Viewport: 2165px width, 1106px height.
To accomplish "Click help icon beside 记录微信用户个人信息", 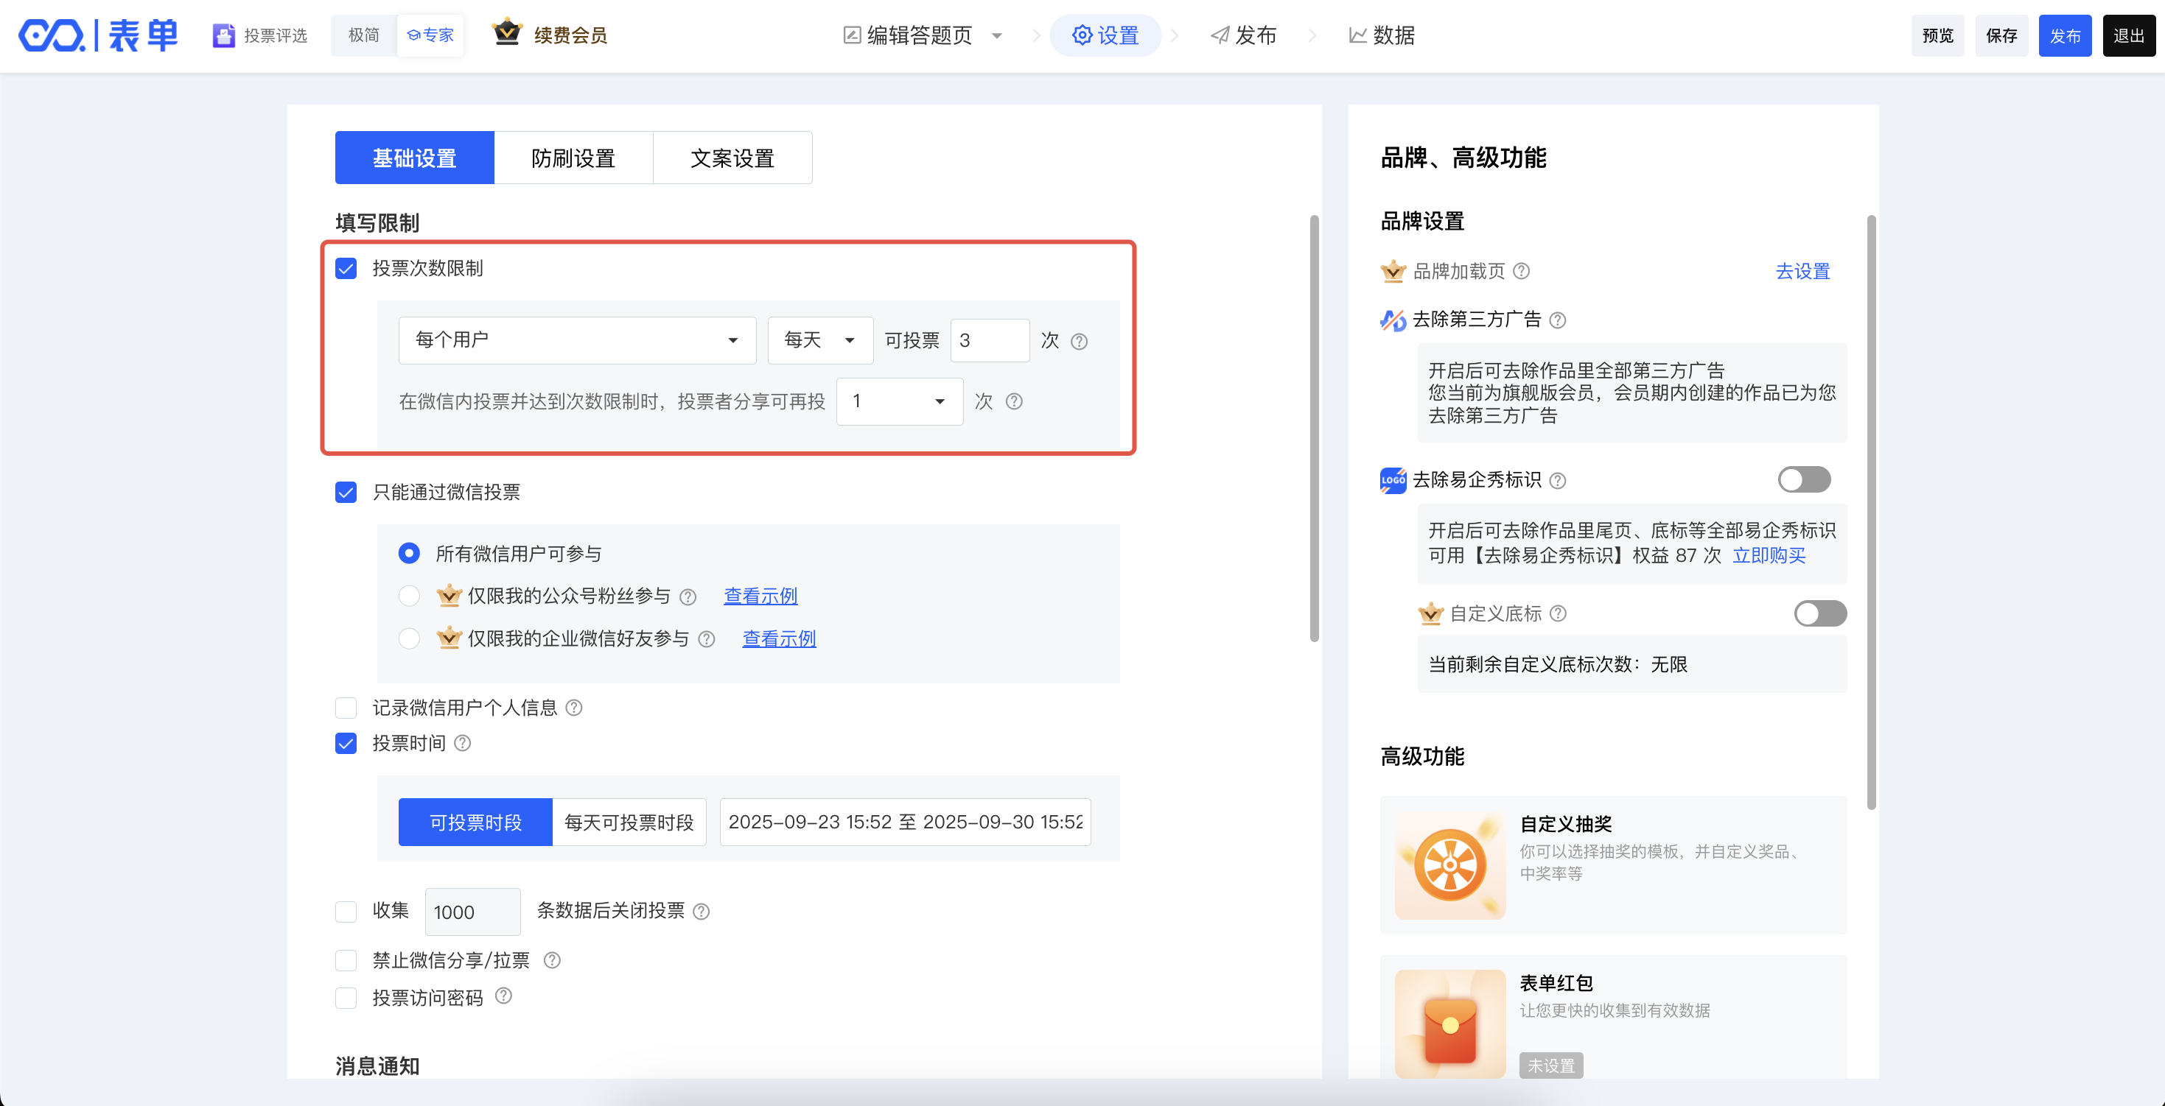I will click(x=574, y=708).
